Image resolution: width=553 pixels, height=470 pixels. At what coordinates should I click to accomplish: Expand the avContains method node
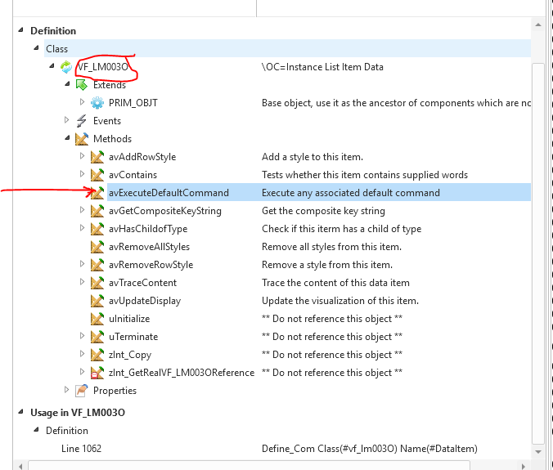pyautogui.click(x=82, y=175)
